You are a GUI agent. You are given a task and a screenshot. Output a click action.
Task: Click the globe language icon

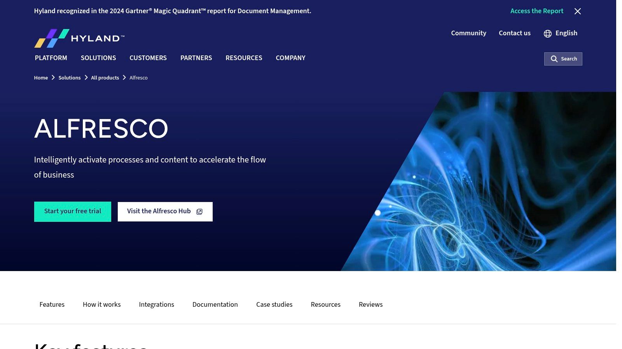(x=548, y=34)
